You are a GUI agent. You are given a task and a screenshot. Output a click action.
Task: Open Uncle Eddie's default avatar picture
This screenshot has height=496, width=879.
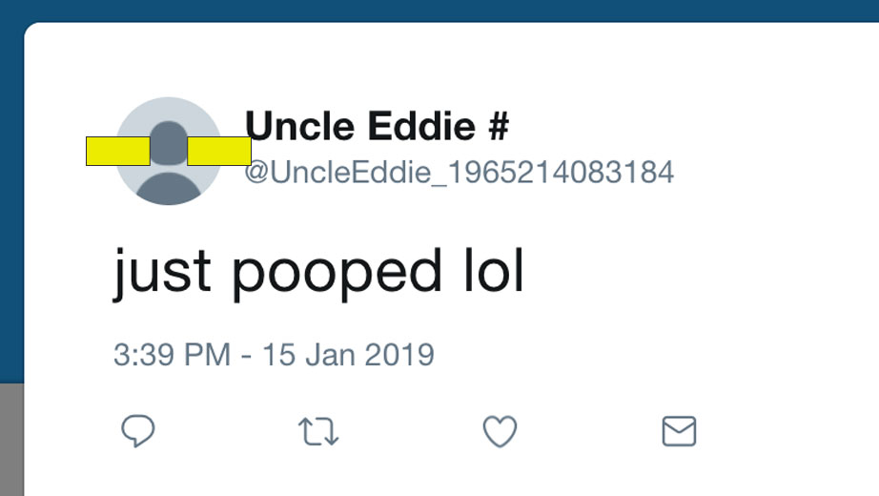169,181
